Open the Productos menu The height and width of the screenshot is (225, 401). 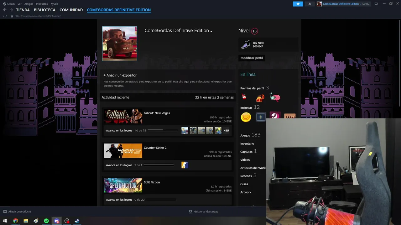coord(42,4)
